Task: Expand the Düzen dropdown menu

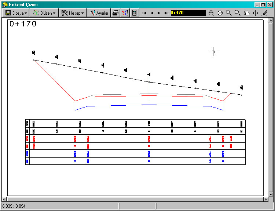Action: click(x=44, y=13)
